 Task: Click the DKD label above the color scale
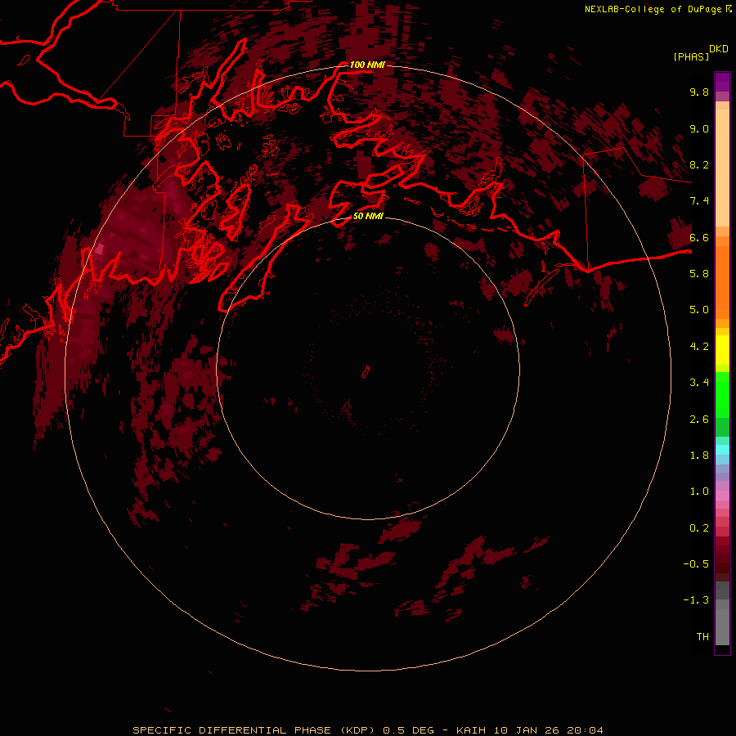pyautogui.click(x=719, y=49)
